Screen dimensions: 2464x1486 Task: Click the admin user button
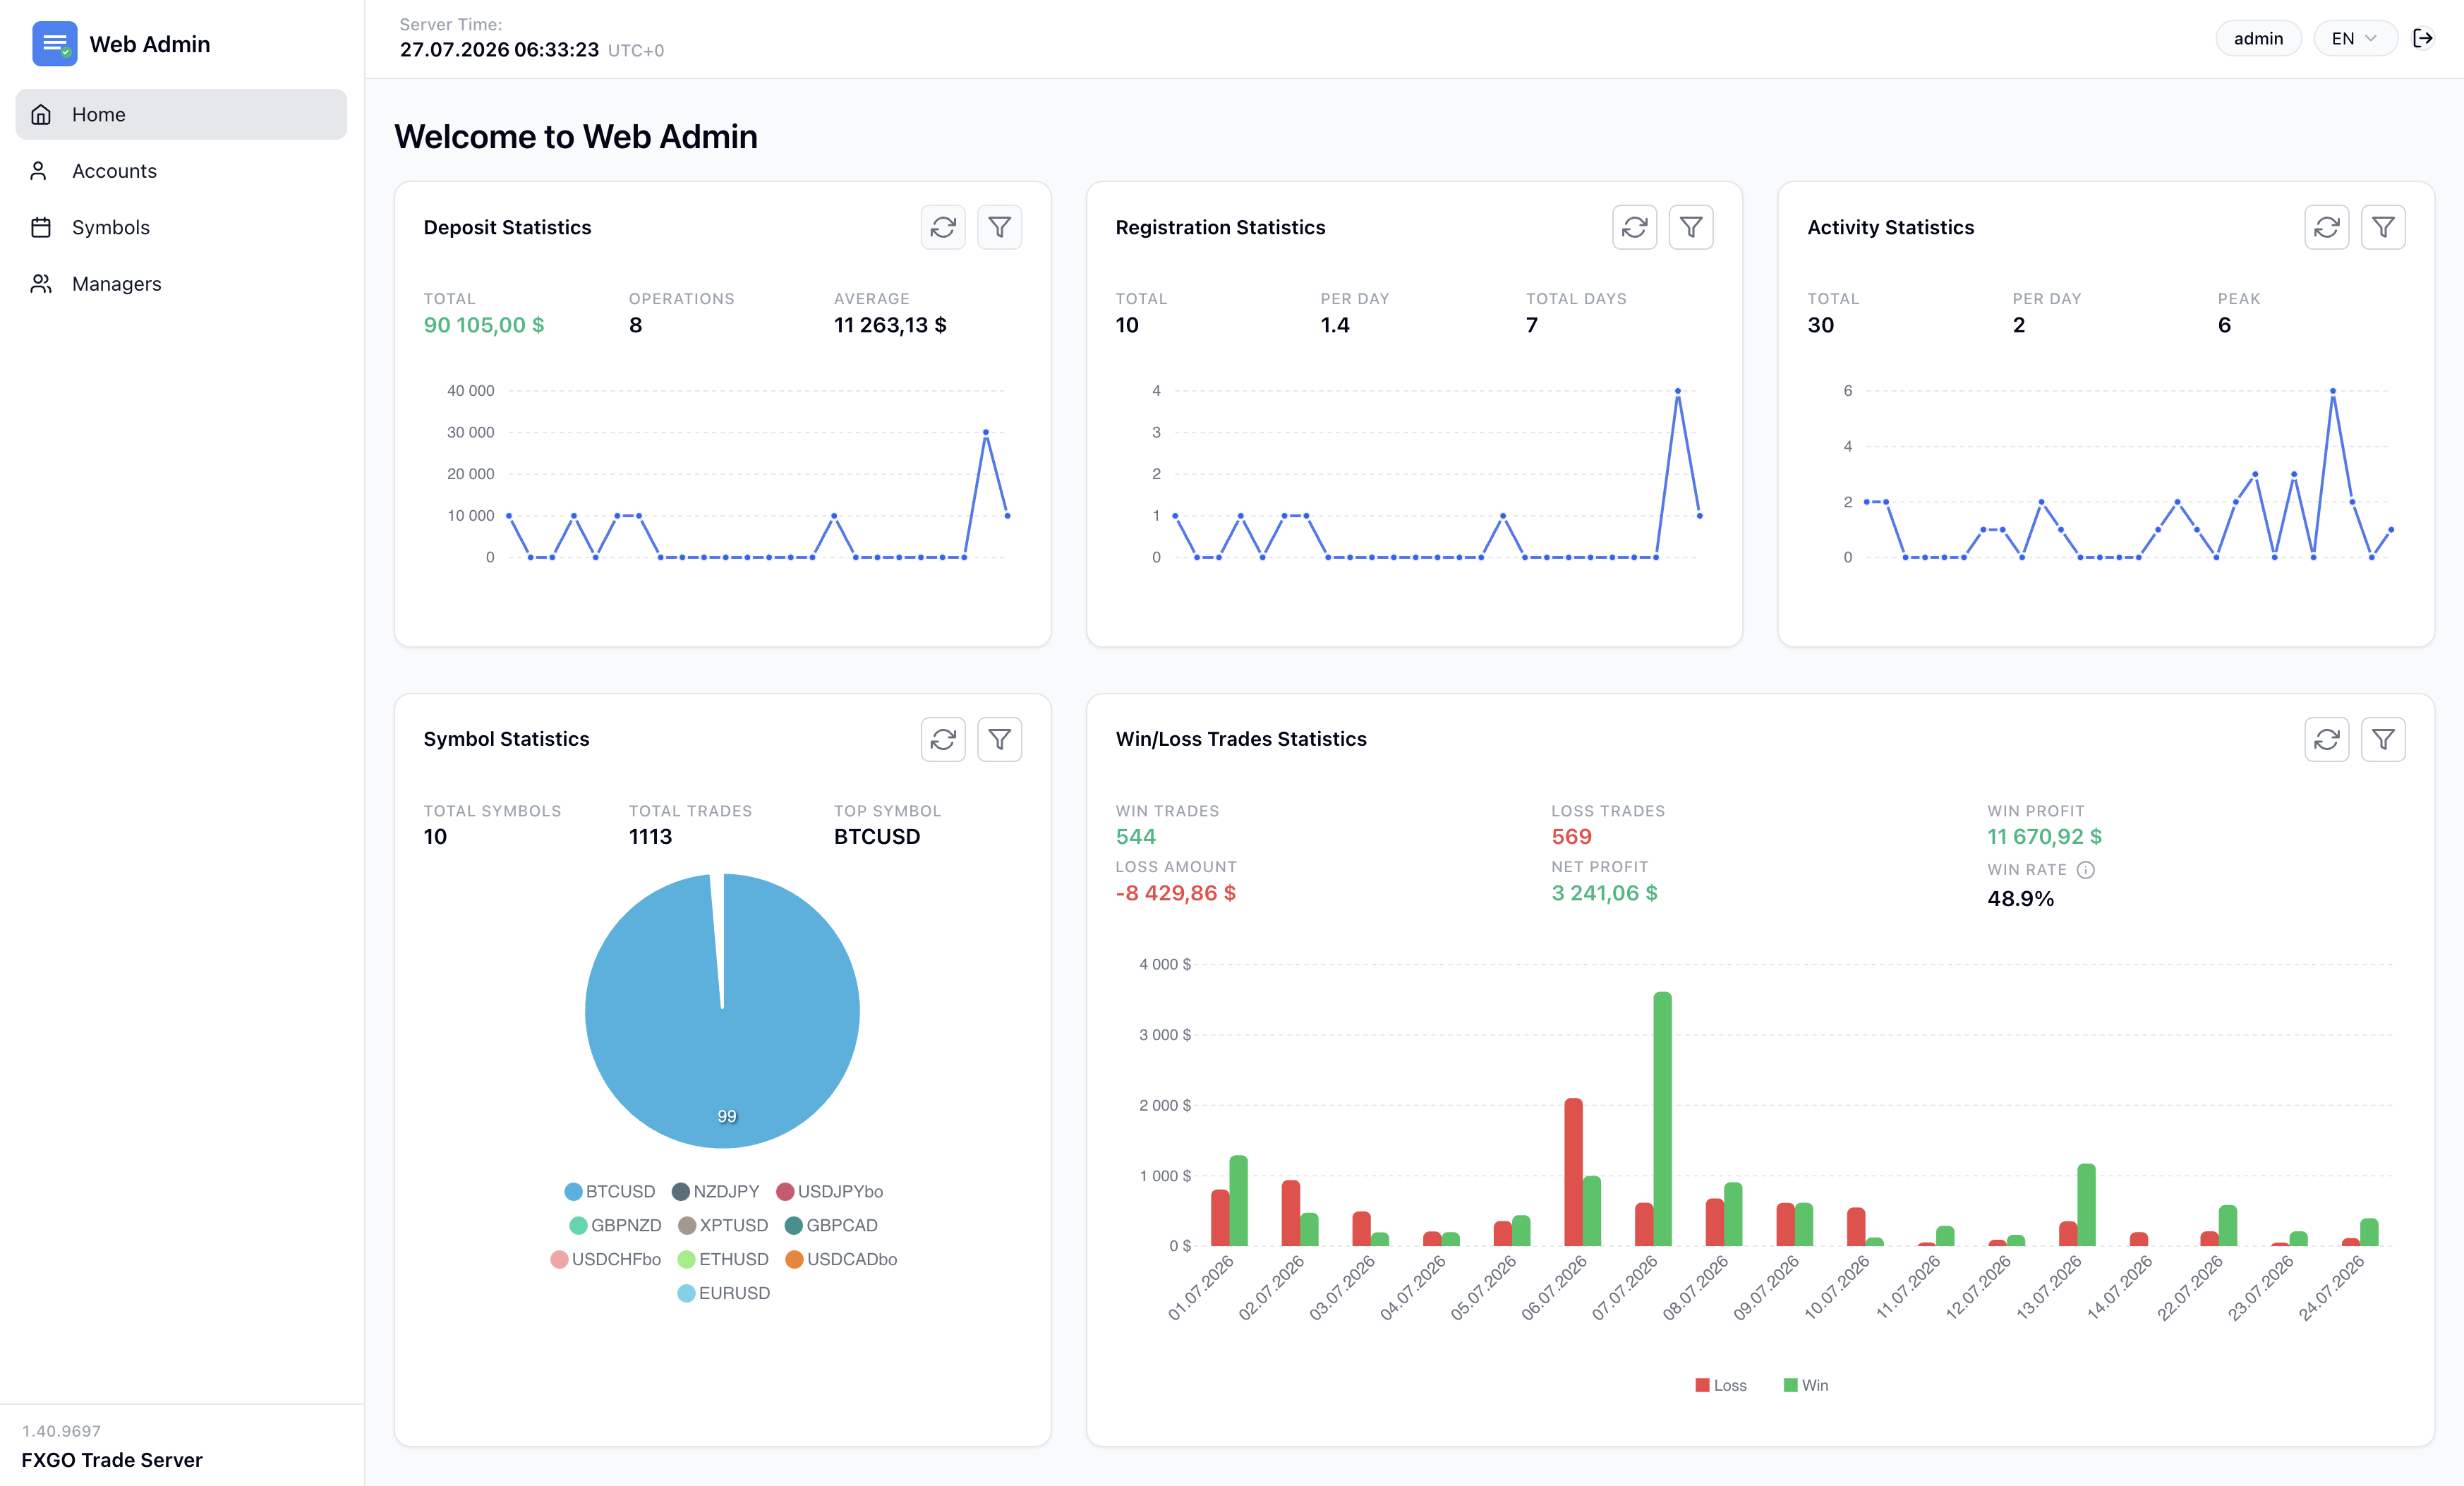coord(2258,38)
